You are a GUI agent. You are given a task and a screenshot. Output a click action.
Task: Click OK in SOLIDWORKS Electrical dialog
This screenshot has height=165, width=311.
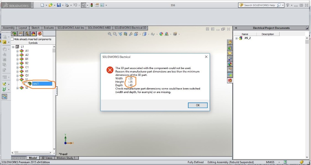198,105
